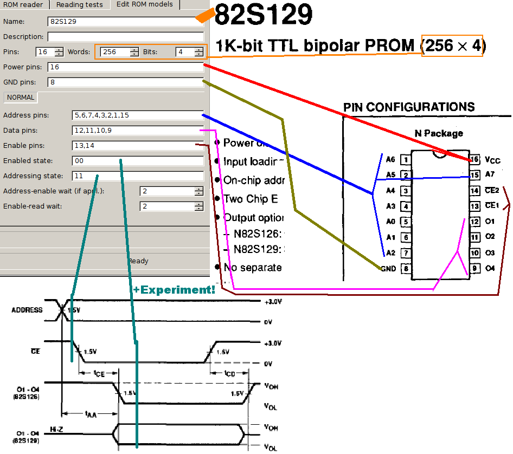Switch to the ROM reader tab

pyautogui.click(x=24, y=5)
